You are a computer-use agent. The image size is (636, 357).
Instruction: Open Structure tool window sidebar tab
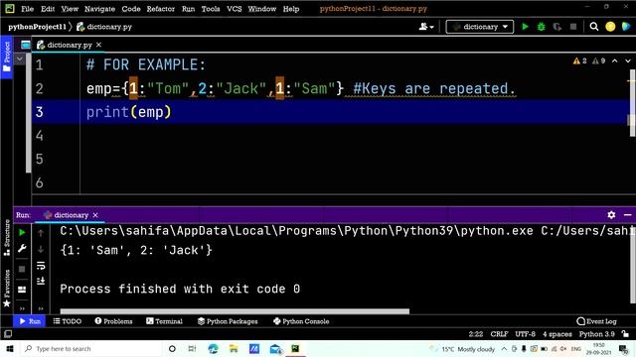tap(7, 238)
